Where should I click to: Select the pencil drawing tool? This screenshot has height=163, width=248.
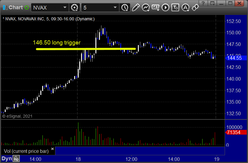[136, 7]
